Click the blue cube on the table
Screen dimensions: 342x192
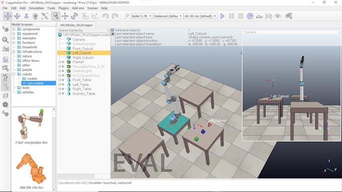pos(203,131)
